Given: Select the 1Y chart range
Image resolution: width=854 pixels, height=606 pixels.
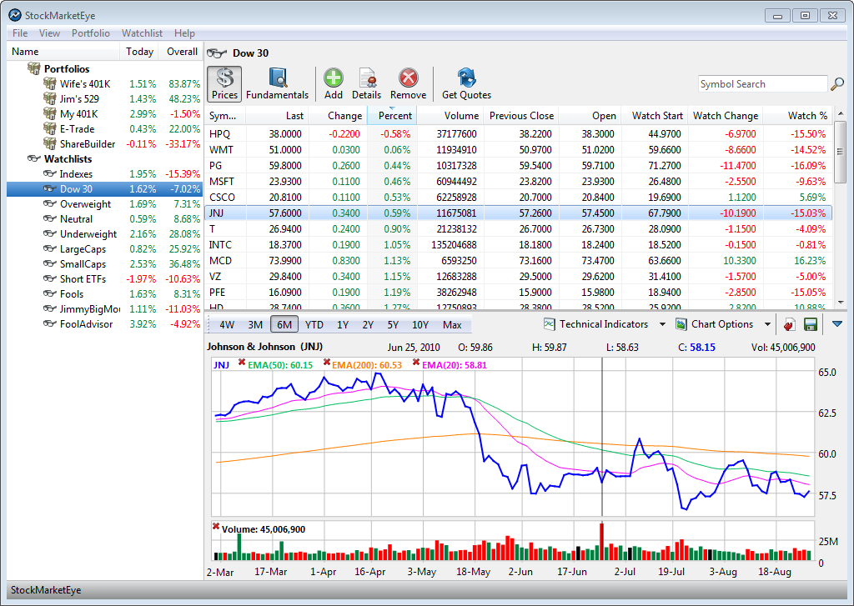Looking at the screenshot, I should 343,325.
